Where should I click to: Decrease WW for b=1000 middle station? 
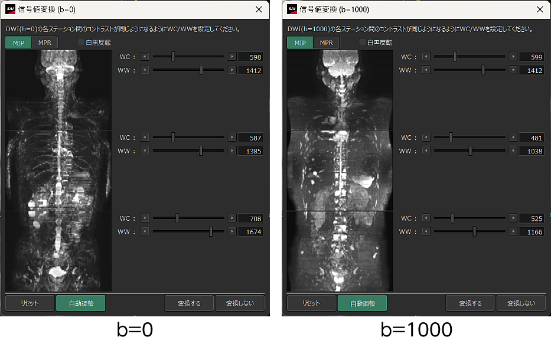(426, 151)
